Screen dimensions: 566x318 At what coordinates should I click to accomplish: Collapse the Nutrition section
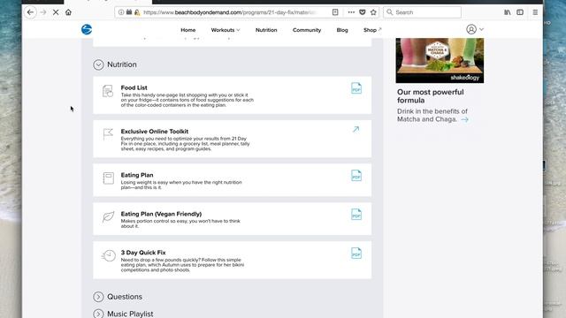point(98,64)
